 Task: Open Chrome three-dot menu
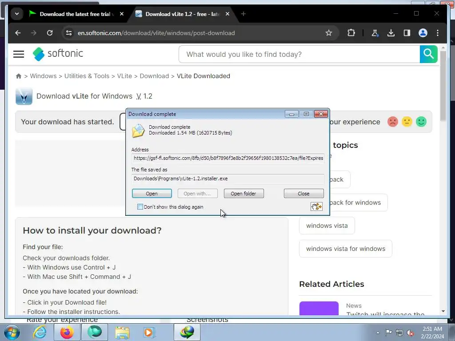pyautogui.click(x=438, y=33)
